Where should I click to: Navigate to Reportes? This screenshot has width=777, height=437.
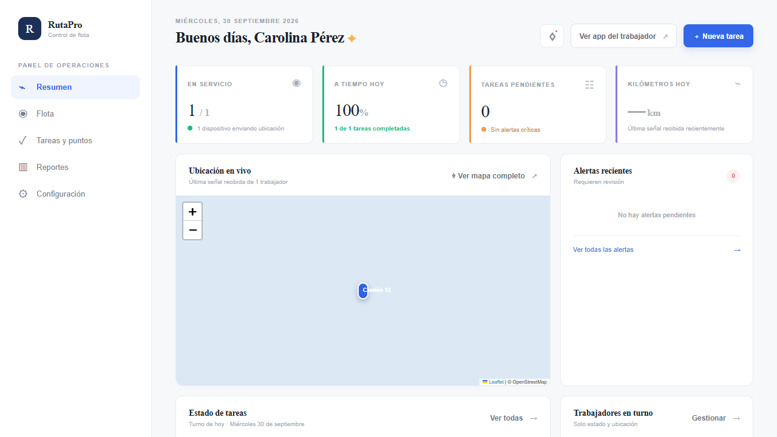pyautogui.click(x=75, y=167)
